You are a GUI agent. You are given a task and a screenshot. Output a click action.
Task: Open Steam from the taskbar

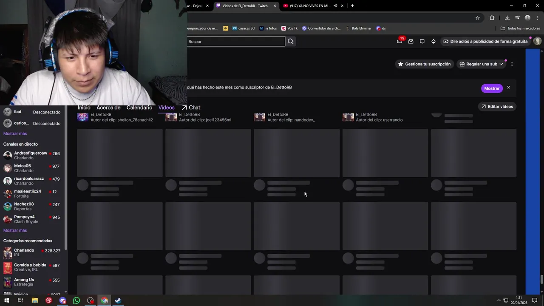(x=118, y=300)
